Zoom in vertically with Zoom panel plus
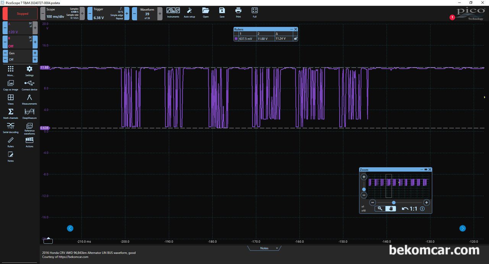The height and width of the screenshot is (264, 489). 364,177
